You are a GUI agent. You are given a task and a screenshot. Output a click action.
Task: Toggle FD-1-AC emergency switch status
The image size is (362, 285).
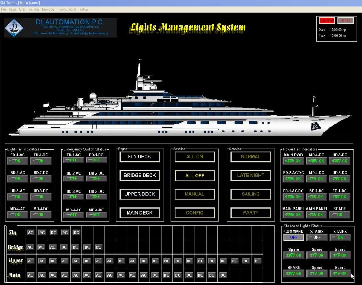point(74,160)
